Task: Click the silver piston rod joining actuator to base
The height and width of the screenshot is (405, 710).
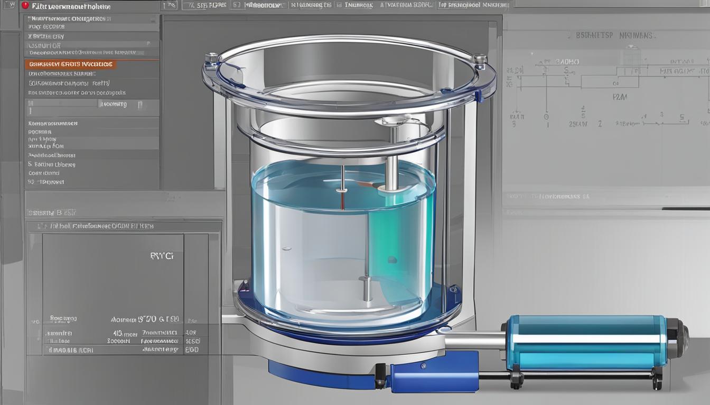Action: [x=475, y=341]
